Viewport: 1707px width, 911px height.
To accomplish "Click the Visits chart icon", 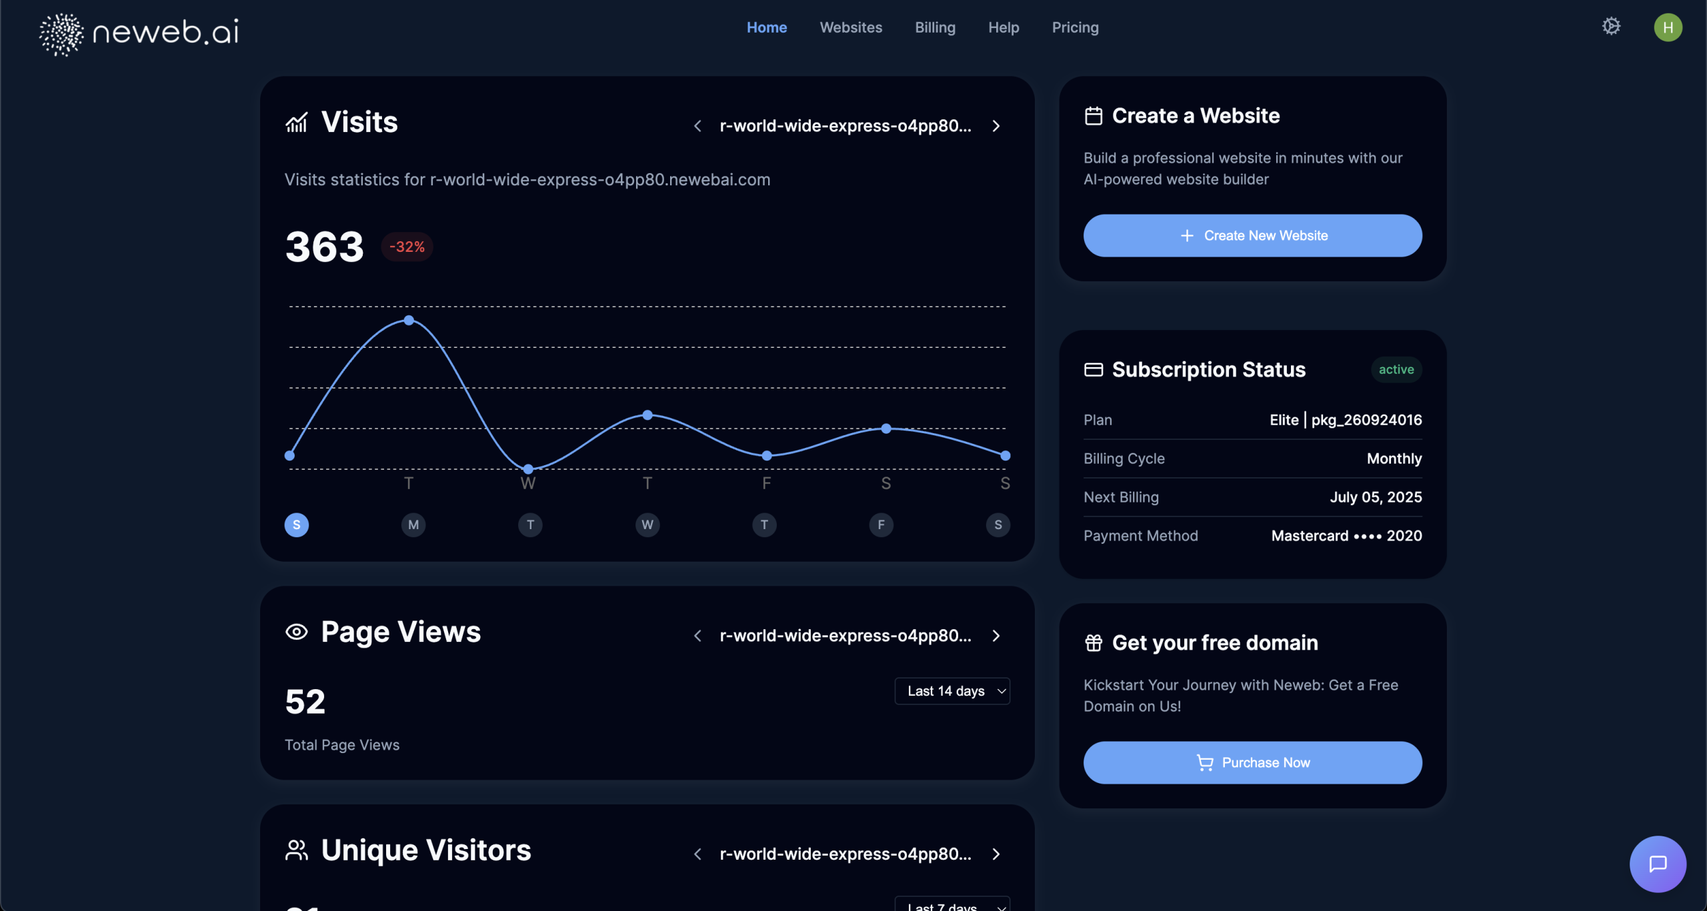I will tap(297, 123).
